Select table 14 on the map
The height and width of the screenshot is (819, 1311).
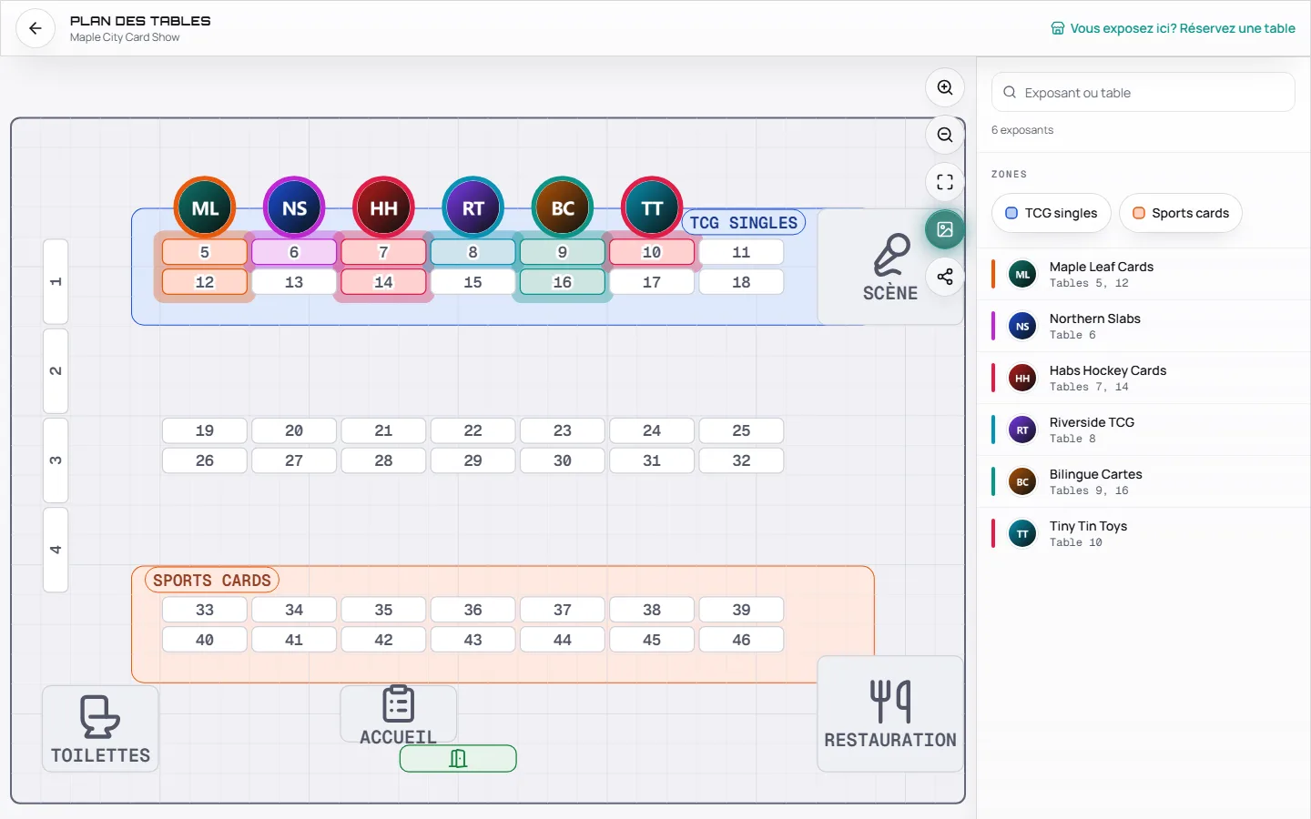pos(383,282)
